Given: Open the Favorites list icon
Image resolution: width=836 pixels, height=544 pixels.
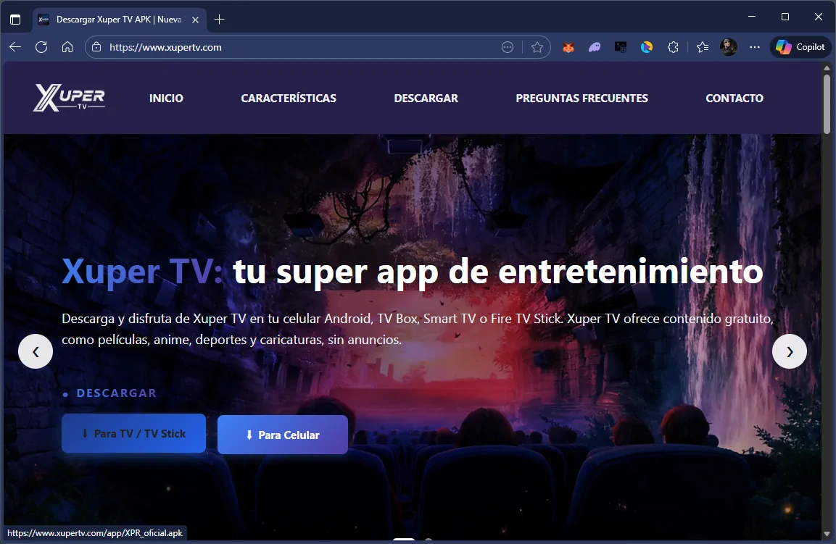Looking at the screenshot, I should (x=702, y=46).
